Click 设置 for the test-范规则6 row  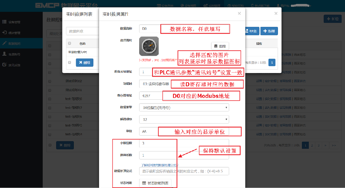pos(259,116)
